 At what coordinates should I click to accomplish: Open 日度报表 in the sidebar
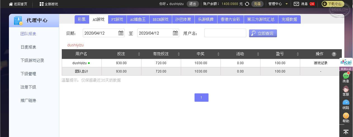[28, 47]
